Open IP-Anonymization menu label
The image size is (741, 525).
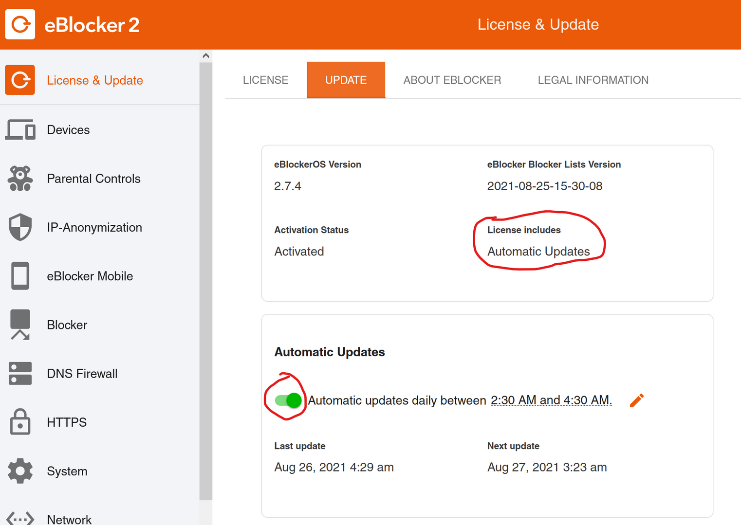point(94,228)
